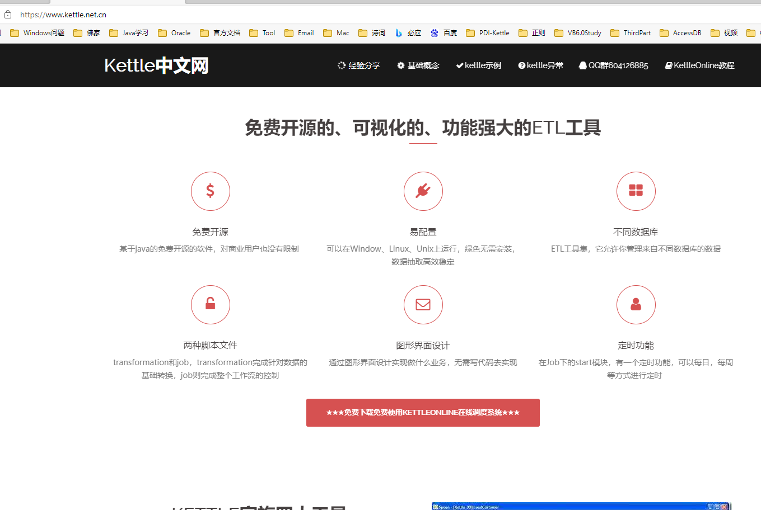
Task: Click the checkmark icon beside kettle示例
Action: coord(459,65)
